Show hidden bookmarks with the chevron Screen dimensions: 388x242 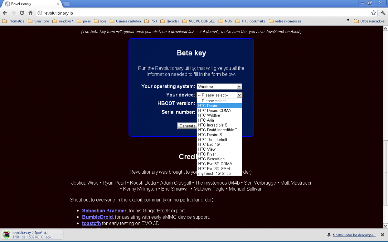348,20
